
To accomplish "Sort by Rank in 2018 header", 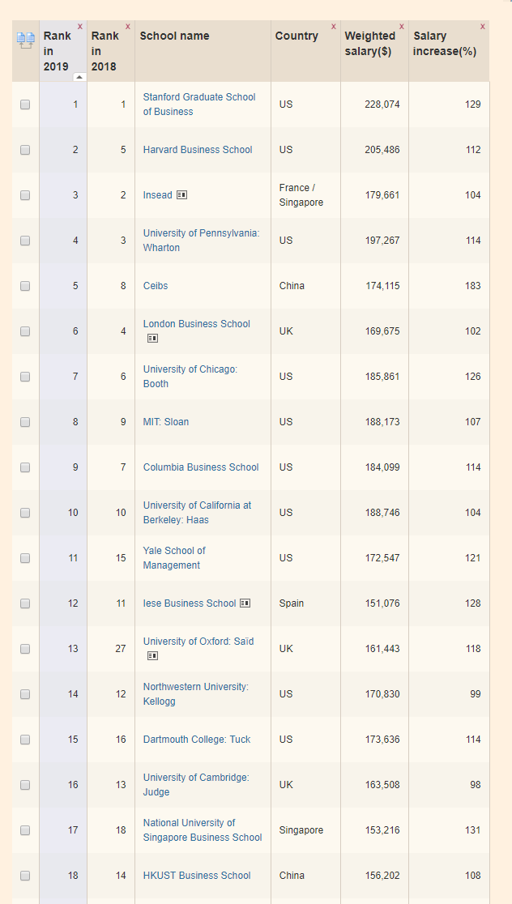I will 104,51.
